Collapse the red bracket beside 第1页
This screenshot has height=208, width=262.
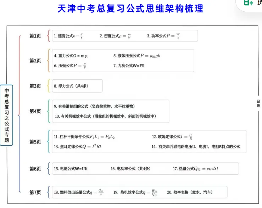tap(49, 35)
